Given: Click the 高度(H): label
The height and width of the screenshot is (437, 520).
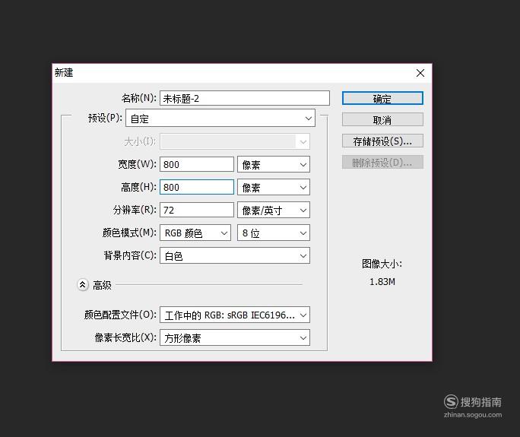Looking at the screenshot, I should 138,187.
